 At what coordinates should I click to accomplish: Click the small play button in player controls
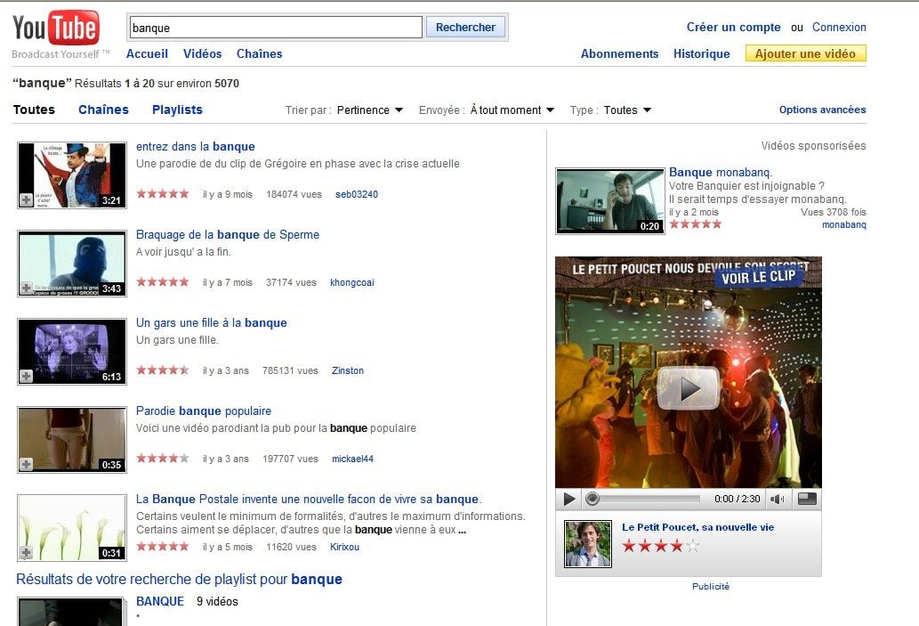[569, 500]
